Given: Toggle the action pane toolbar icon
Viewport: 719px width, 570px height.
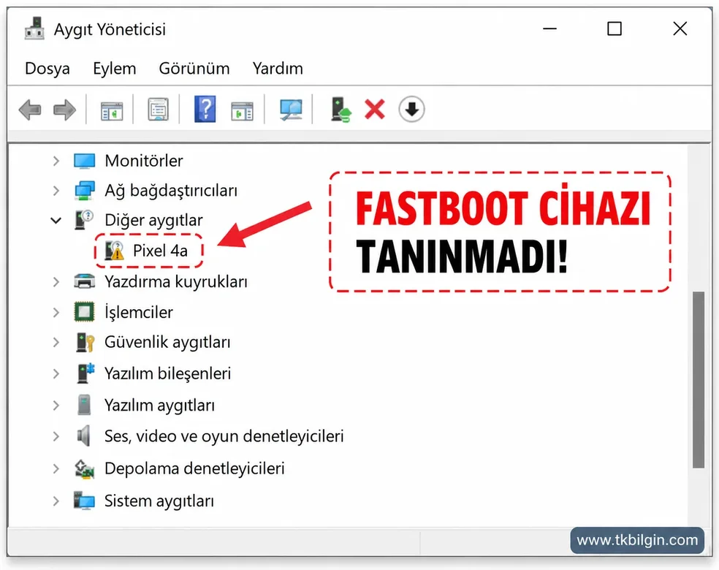Looking at the screenshot, I should 242,111.
